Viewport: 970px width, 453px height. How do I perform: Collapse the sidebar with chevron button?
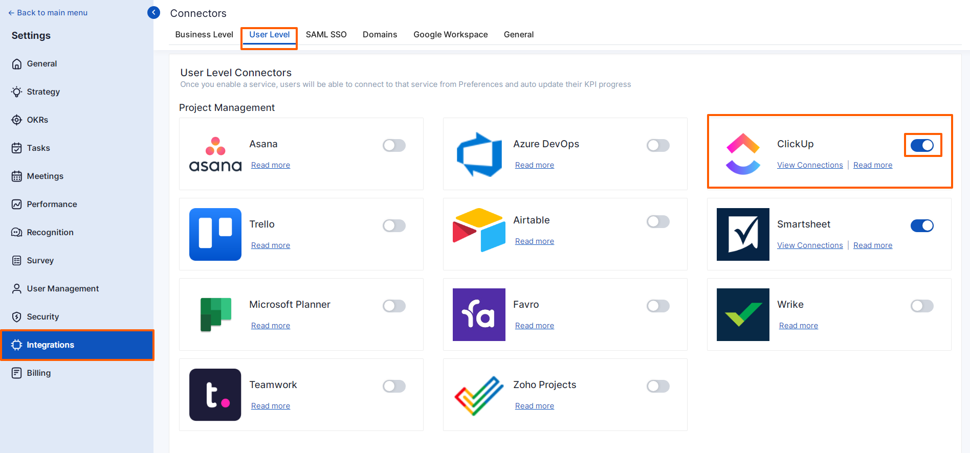(x=153, y=12)
